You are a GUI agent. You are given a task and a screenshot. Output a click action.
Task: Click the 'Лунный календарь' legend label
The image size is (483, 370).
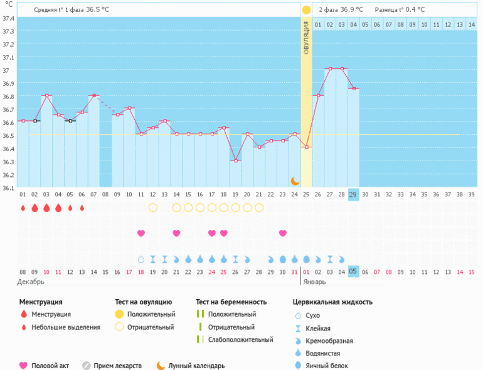(x=196, y=366)
